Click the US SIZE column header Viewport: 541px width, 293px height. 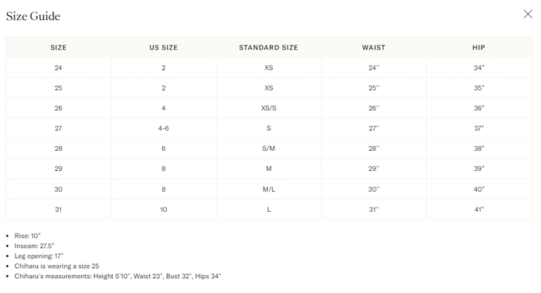pos(164,48)
